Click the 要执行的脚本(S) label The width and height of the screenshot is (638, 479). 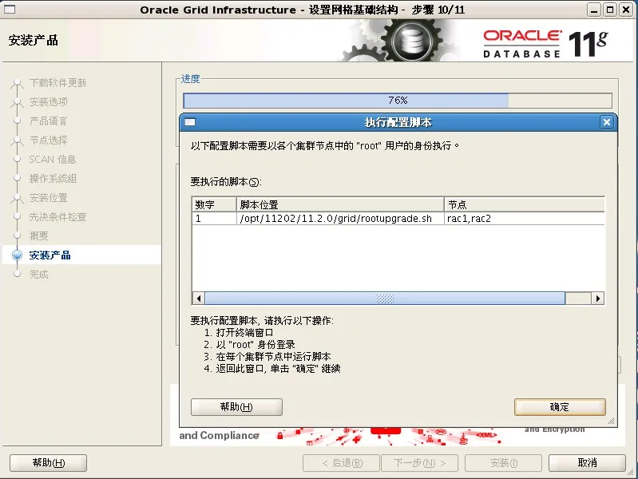tap(226, 181)
